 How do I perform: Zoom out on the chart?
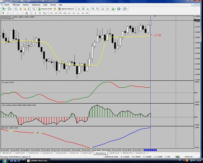tap(97, 9)
